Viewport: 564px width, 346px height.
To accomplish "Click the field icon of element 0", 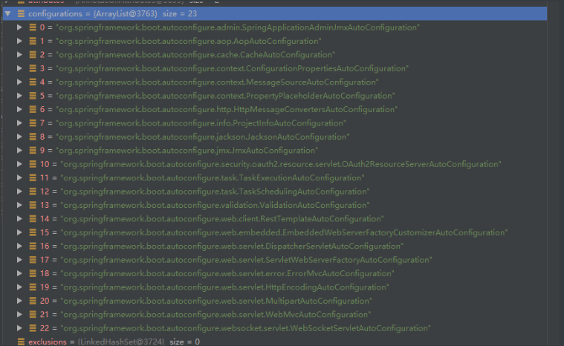I will pos(33,27).
